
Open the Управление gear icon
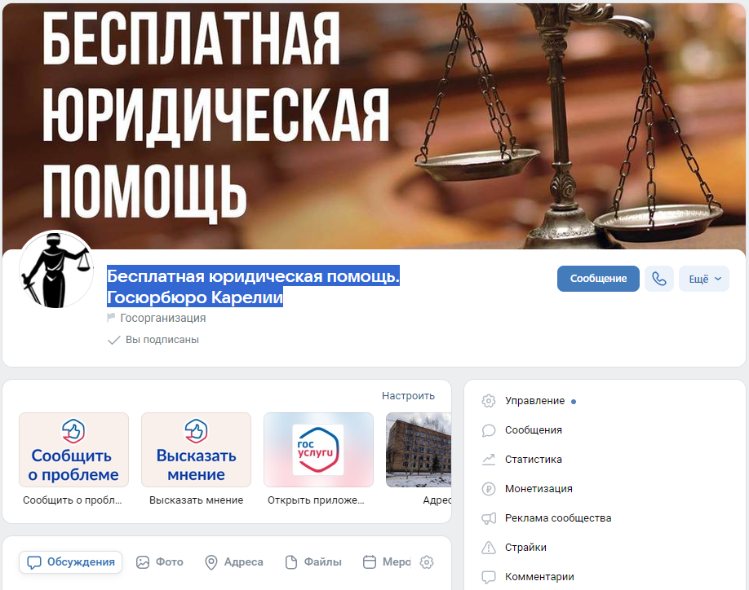click(x=488, y=401)
